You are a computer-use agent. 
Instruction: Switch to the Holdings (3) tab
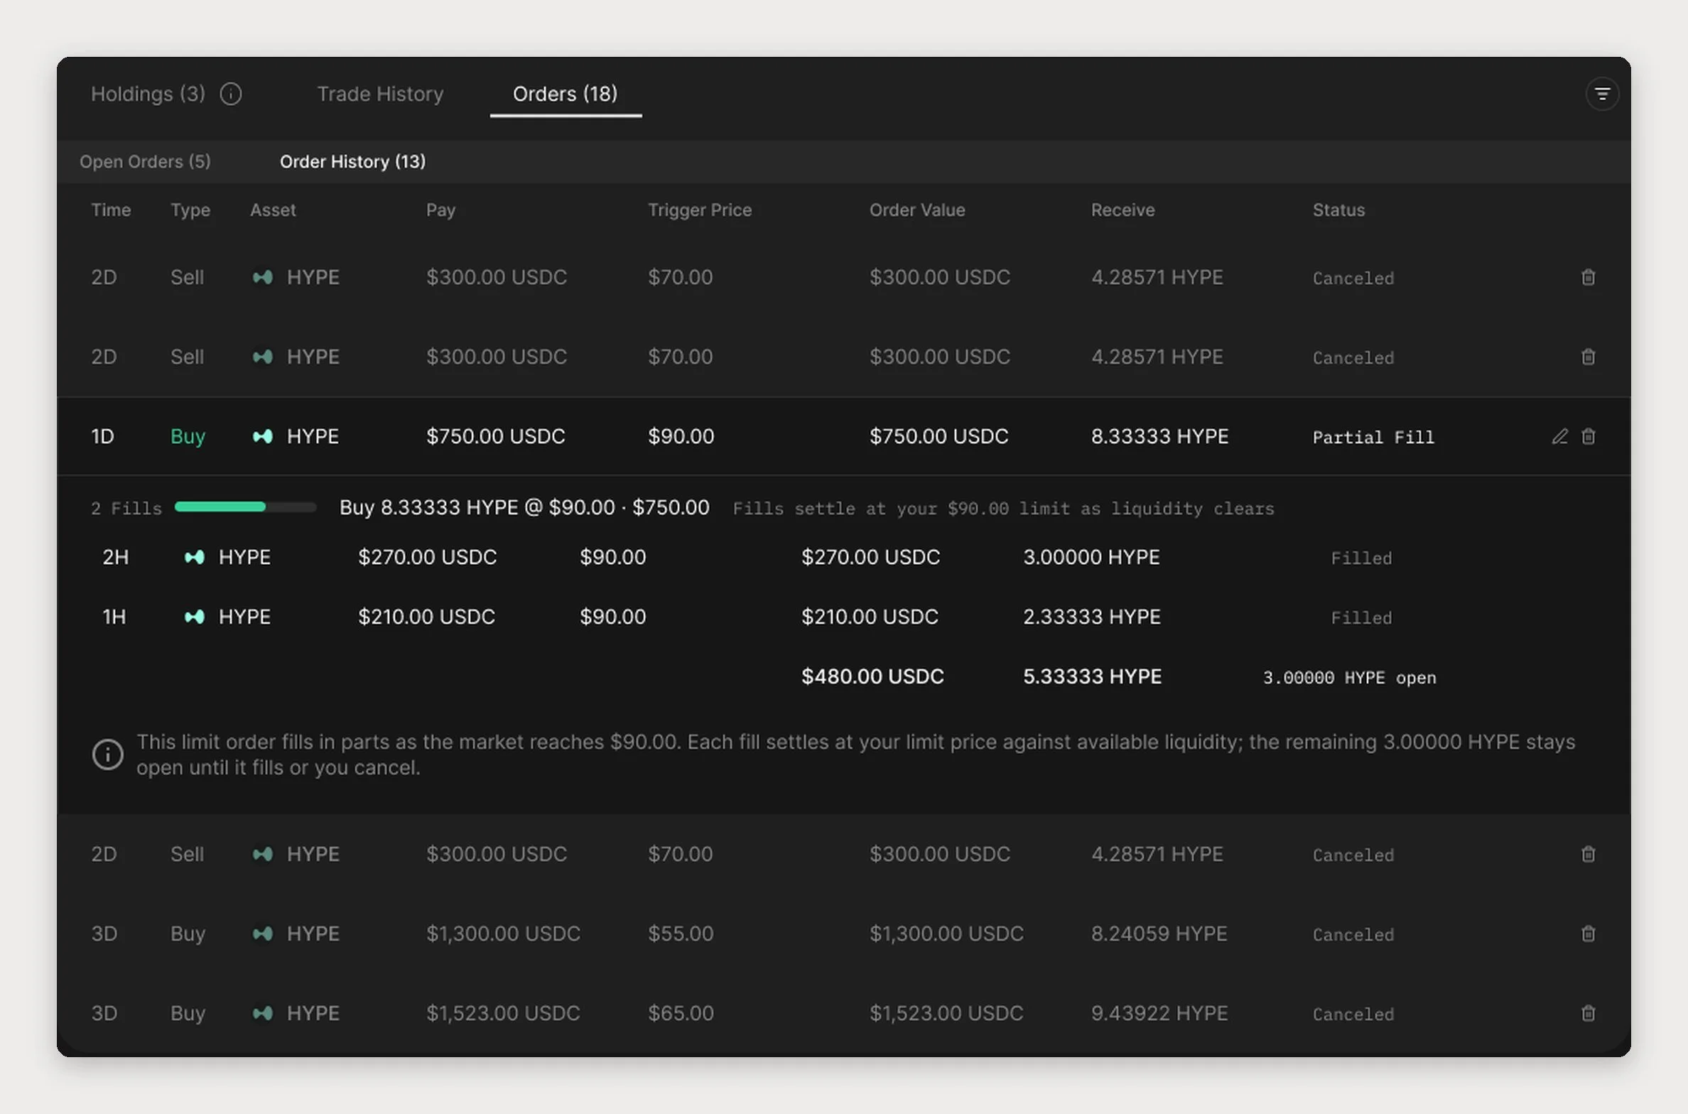(x=148, y=94)
